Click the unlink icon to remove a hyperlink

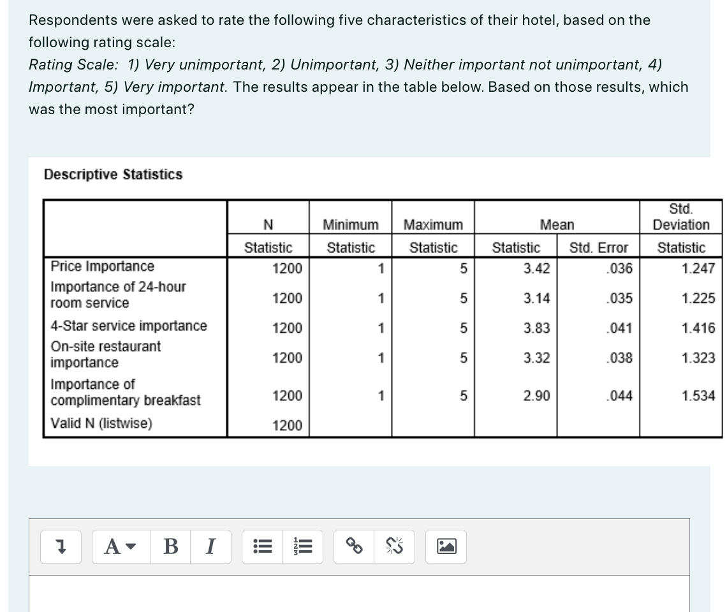coord(394,546)
